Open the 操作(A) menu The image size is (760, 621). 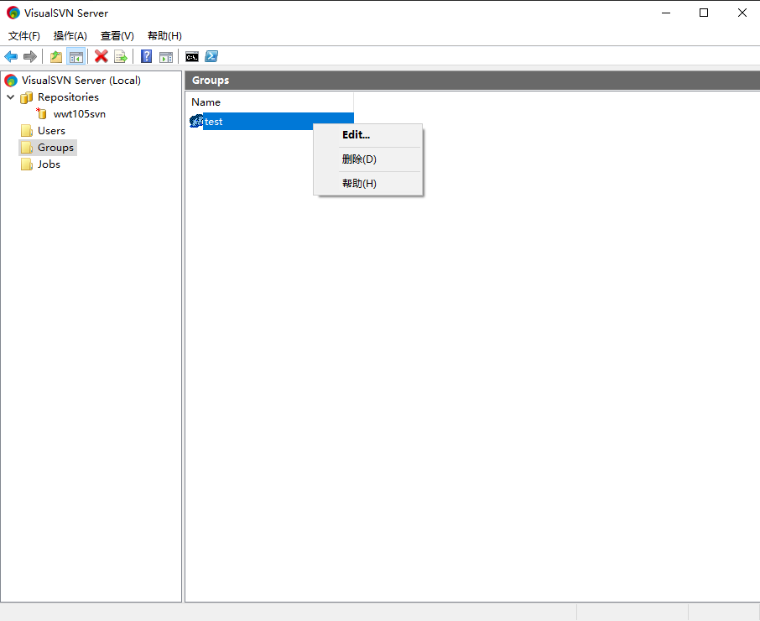(x=70, y=36)
